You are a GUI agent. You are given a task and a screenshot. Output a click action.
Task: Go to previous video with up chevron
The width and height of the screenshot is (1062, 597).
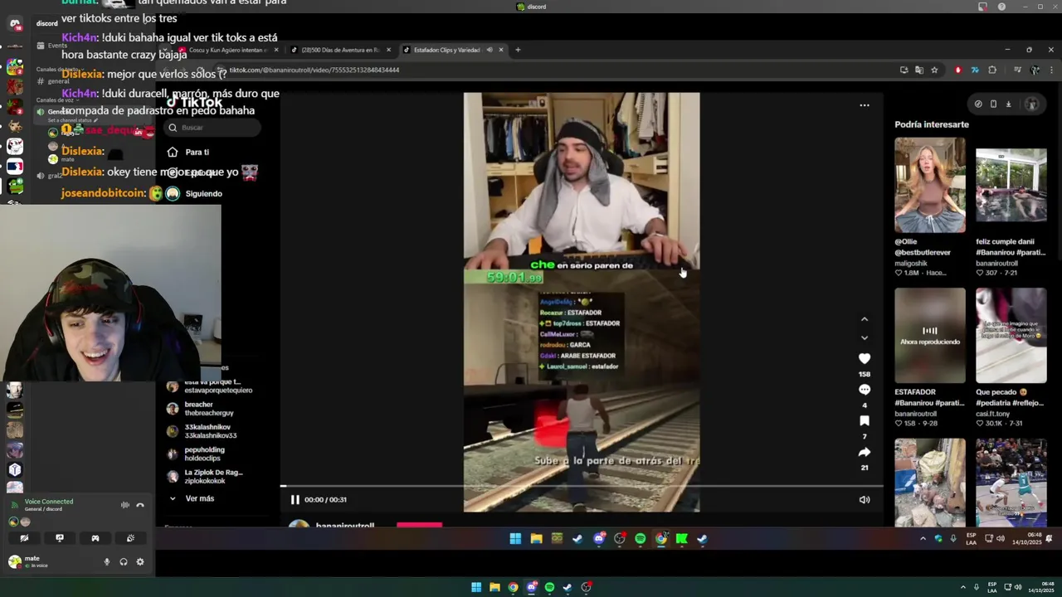[x=864, y=319]
